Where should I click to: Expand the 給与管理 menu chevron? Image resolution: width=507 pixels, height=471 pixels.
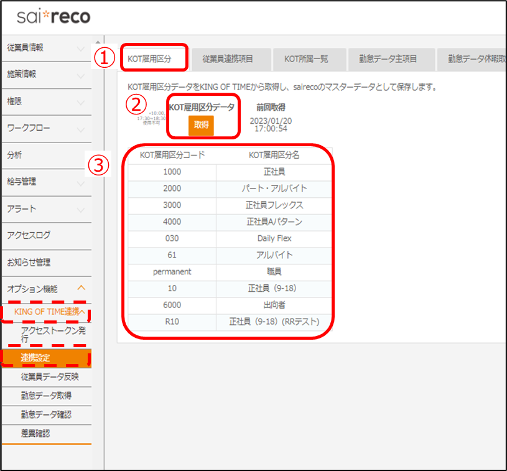pyautogui.click(x=80, y=184)
